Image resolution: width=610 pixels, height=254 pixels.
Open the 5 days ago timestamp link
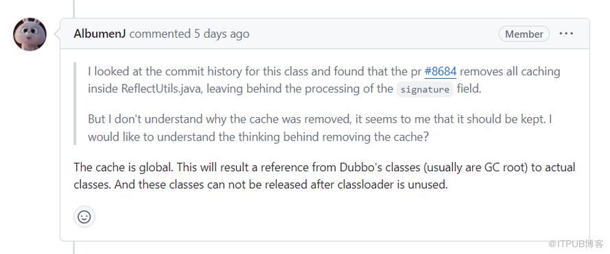222,34
